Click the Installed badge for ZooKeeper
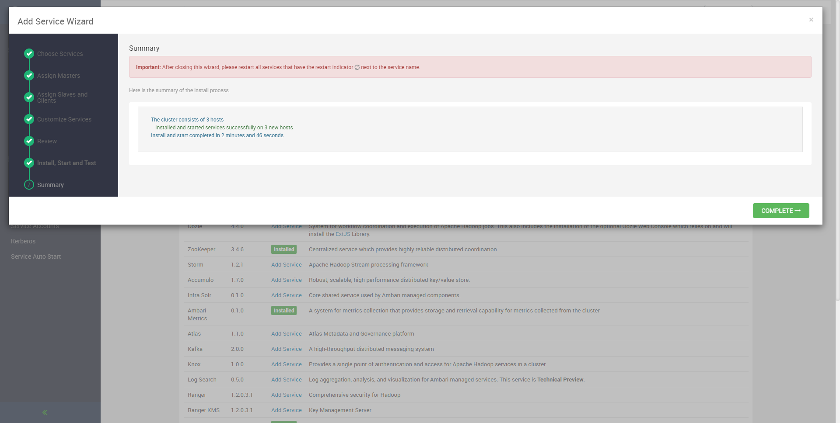Screen dimensions: 840x423 [284, 250]
